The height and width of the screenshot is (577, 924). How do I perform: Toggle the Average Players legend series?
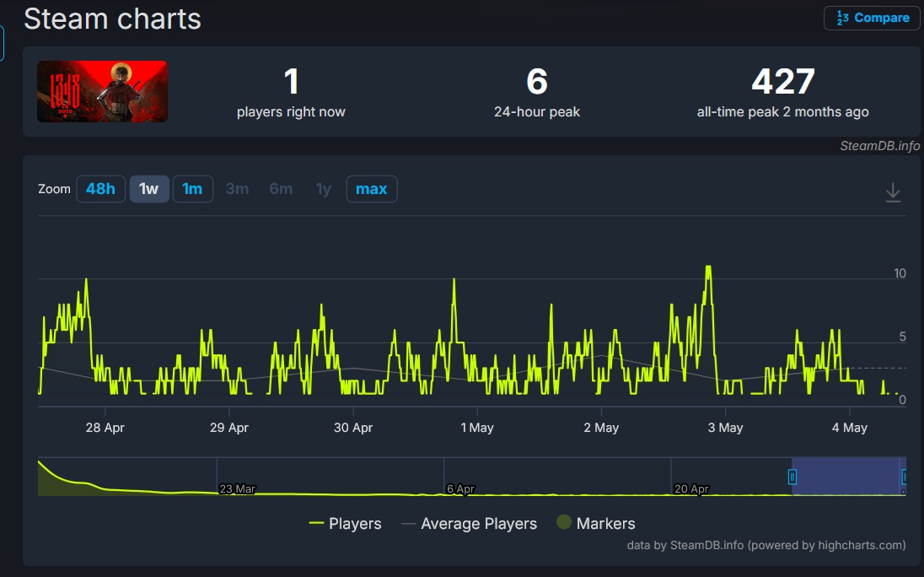point(469,523)
